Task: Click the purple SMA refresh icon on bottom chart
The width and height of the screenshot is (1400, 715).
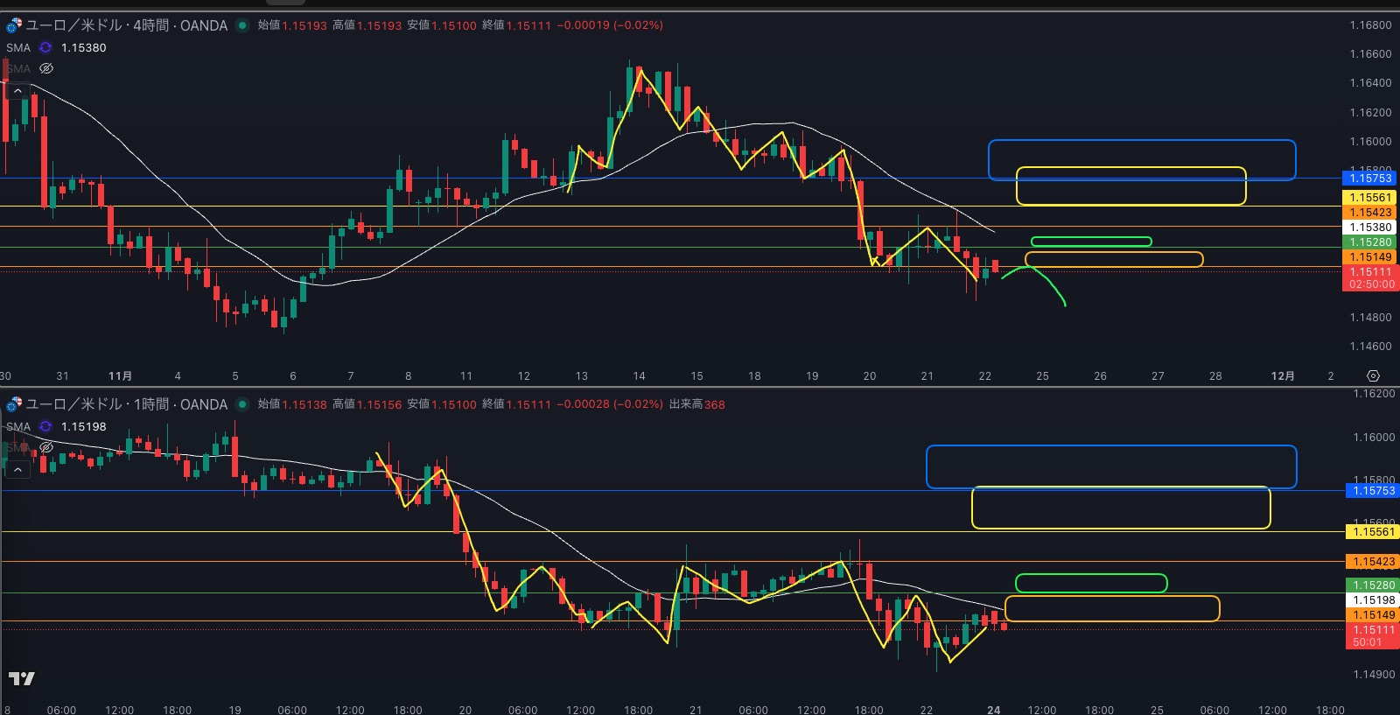Action: click(45, 427)
